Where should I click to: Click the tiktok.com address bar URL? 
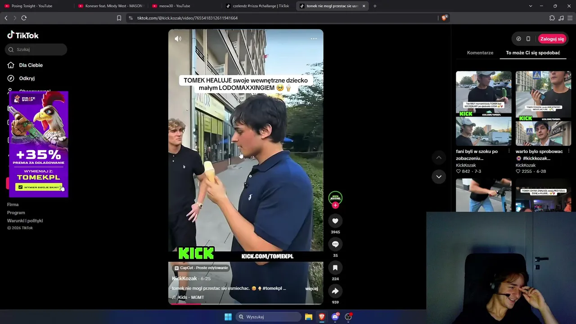click(187, 18)
